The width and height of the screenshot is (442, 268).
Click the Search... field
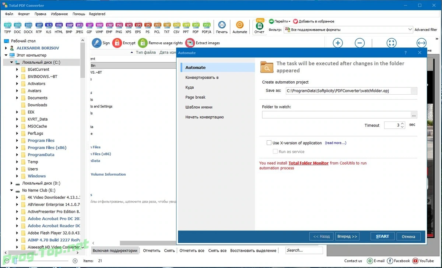click(x=304, y=250)
